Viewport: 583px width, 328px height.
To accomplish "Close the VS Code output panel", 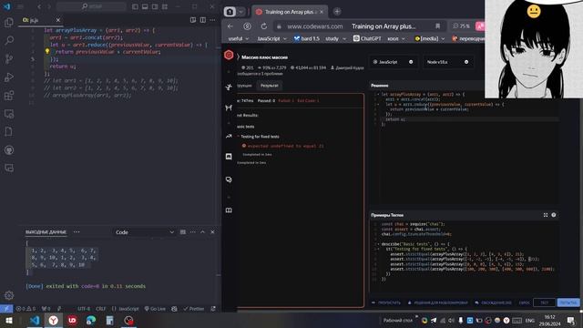I will coord(212,232).
